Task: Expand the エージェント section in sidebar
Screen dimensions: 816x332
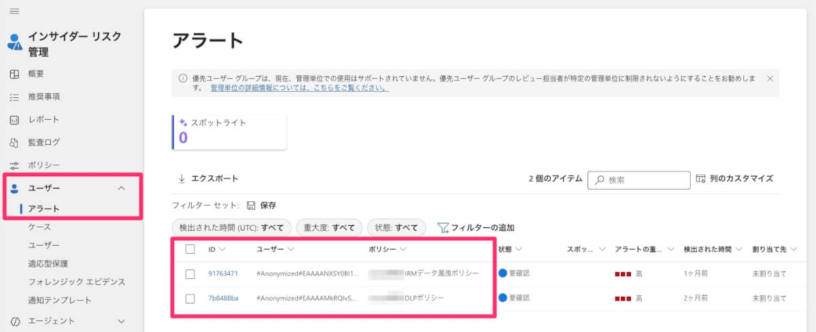Action: [122, 320]
